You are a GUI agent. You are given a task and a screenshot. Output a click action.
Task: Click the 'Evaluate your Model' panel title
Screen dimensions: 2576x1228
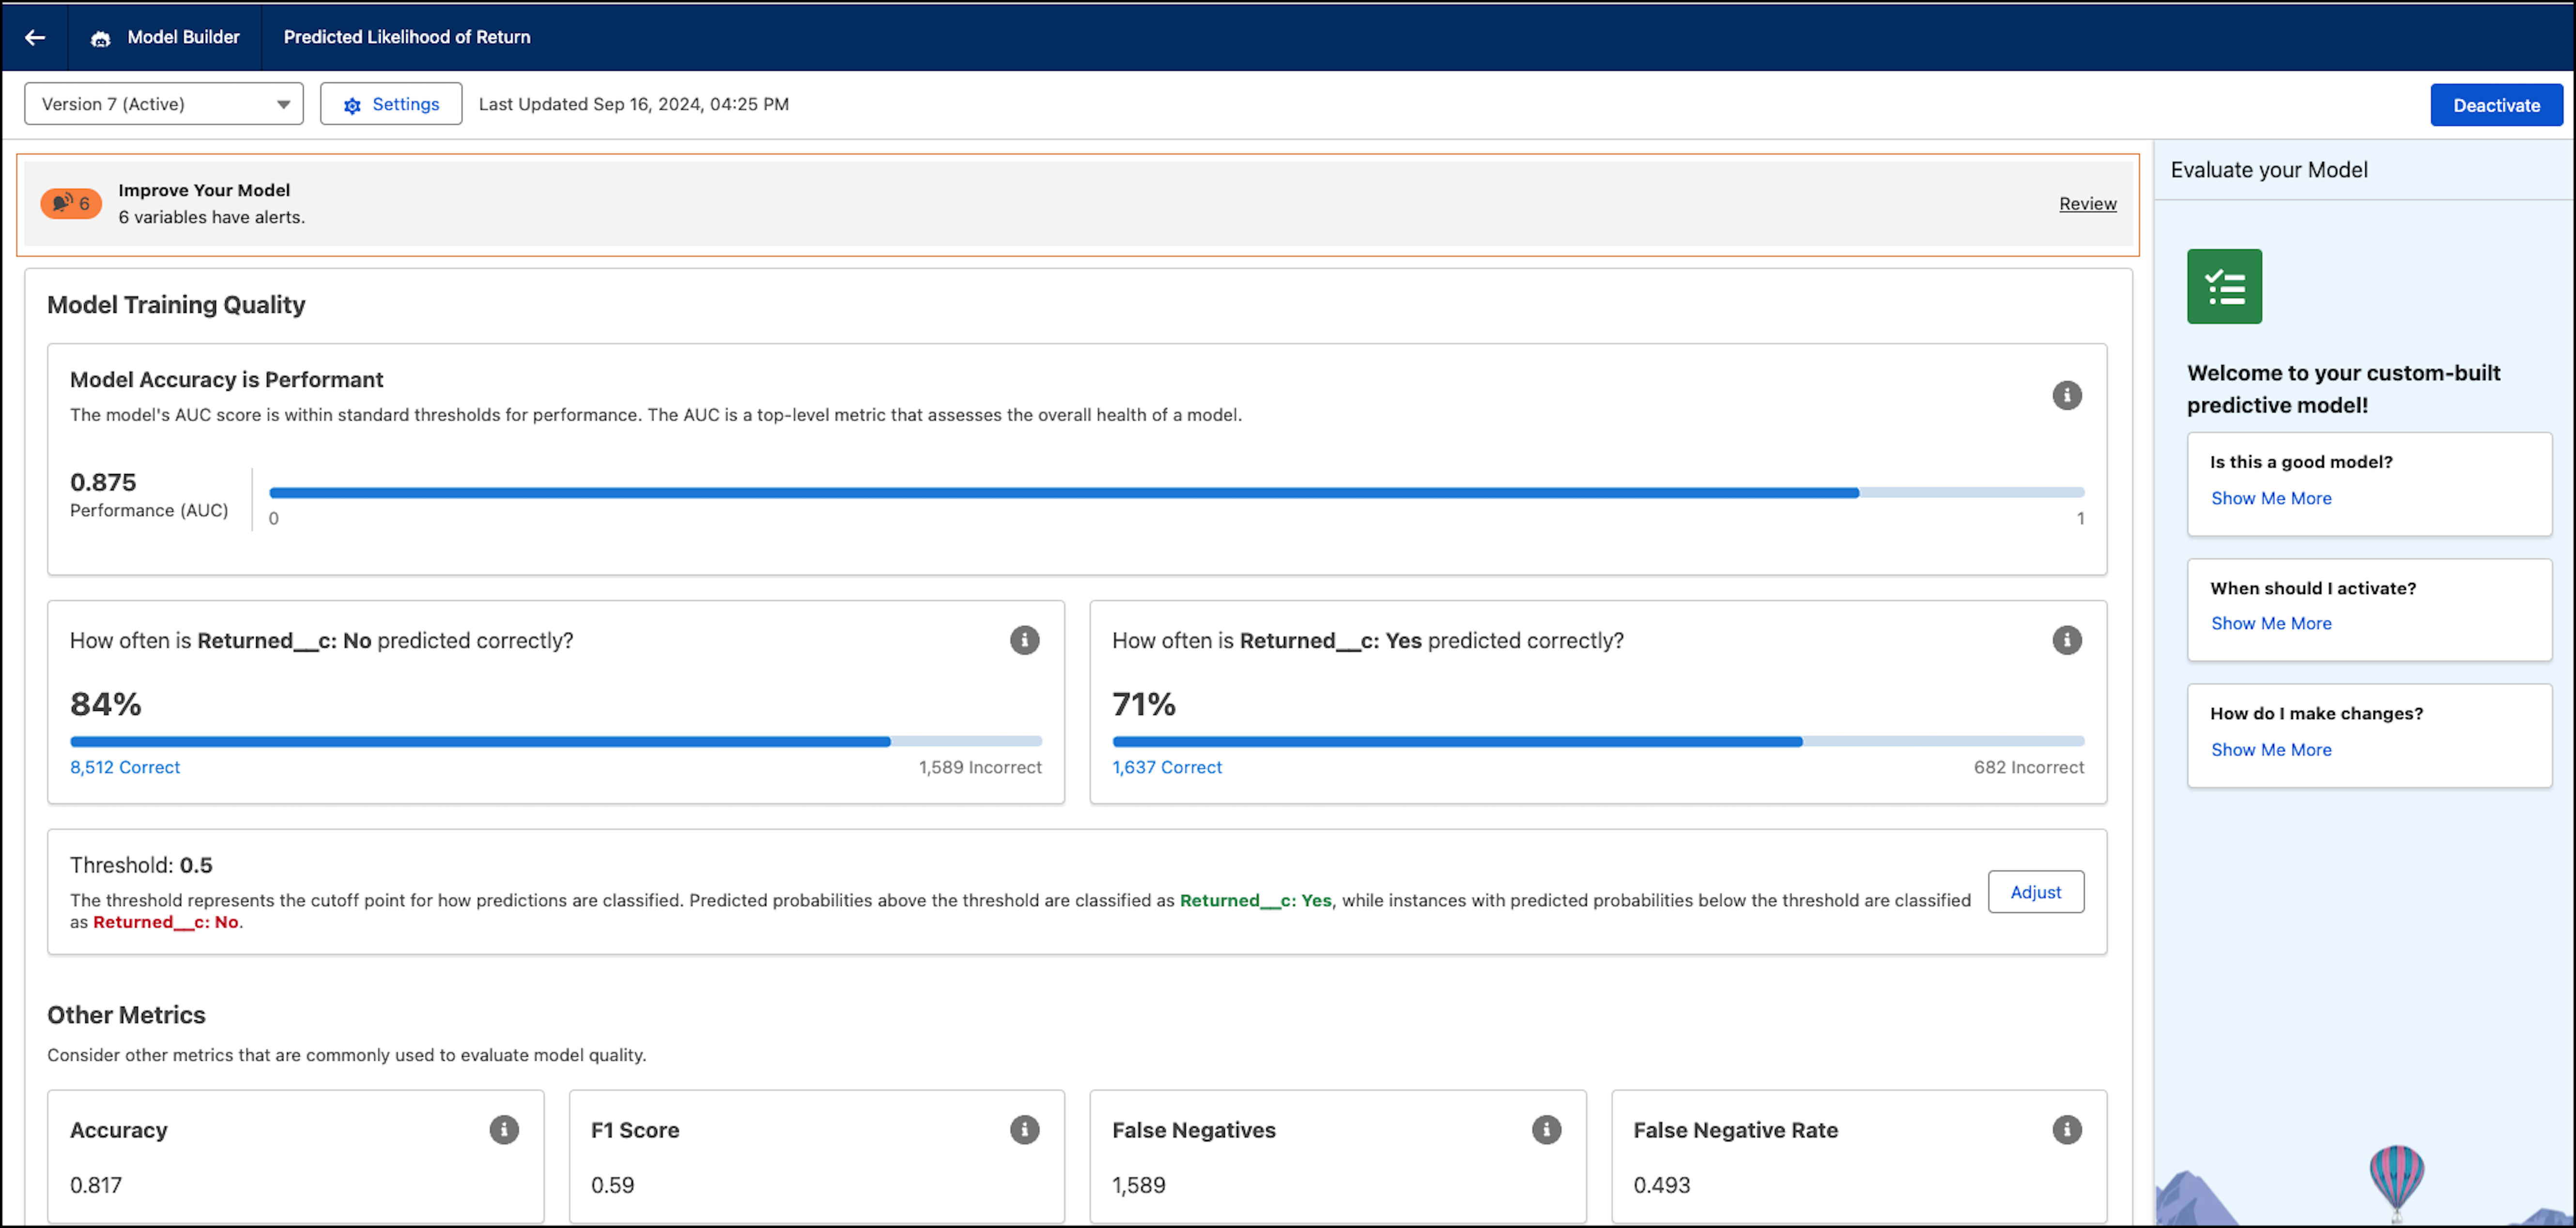(x=2269, y=170)
